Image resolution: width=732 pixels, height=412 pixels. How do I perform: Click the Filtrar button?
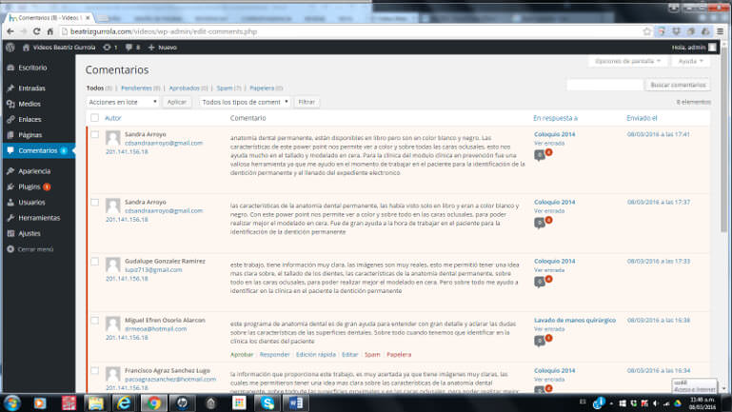click(307, 102)
